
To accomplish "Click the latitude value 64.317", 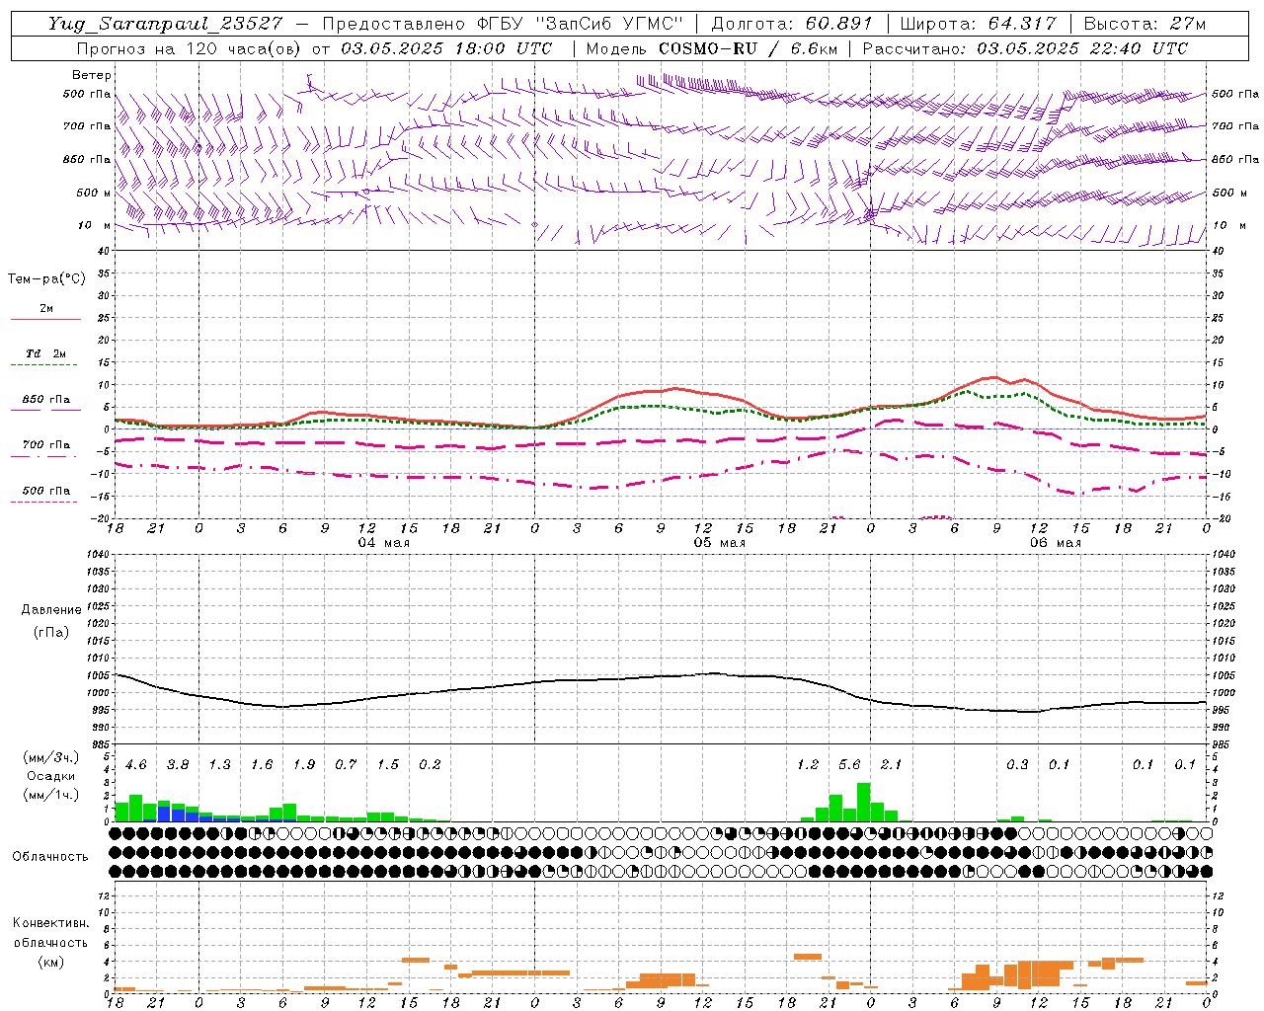I will coord(1022,24).
